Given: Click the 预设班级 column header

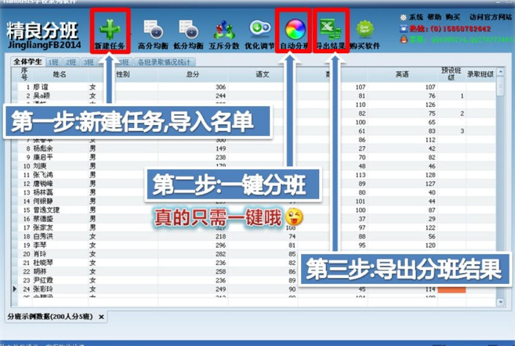Looking at the screenshot, I should coord(452,74).
